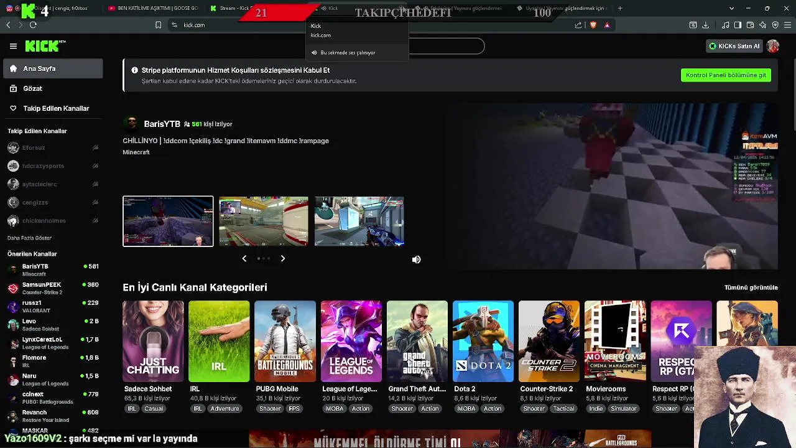The height and width of the screenshot is (448, 796).
Task: Select Ana Sayfa in the sidebar
Action: click(53, 68)
